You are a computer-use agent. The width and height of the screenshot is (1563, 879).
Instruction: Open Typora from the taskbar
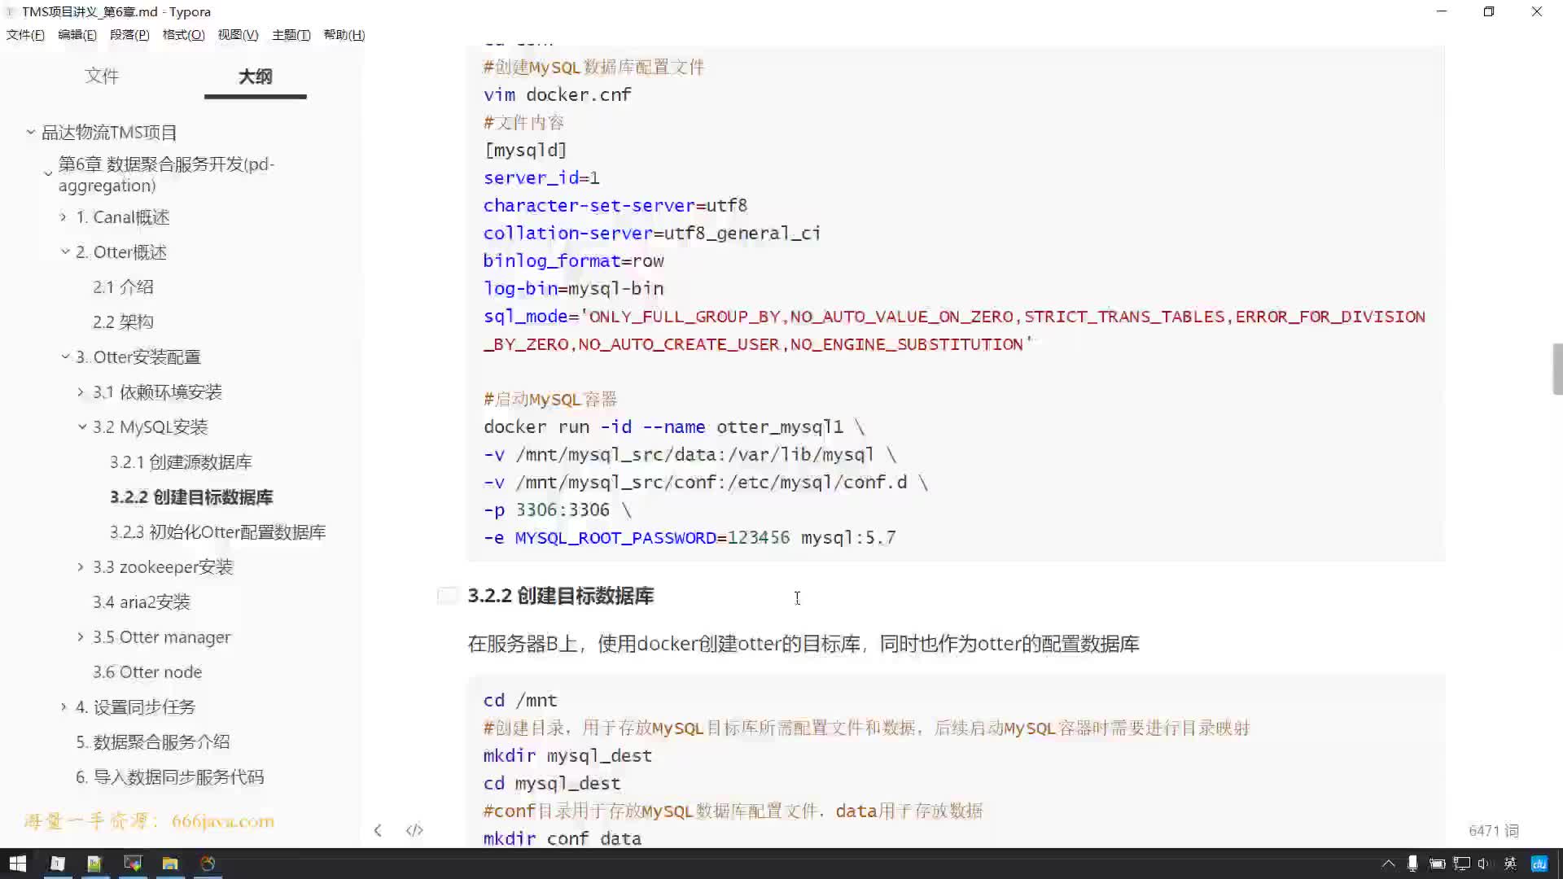(x=57, y=864)
